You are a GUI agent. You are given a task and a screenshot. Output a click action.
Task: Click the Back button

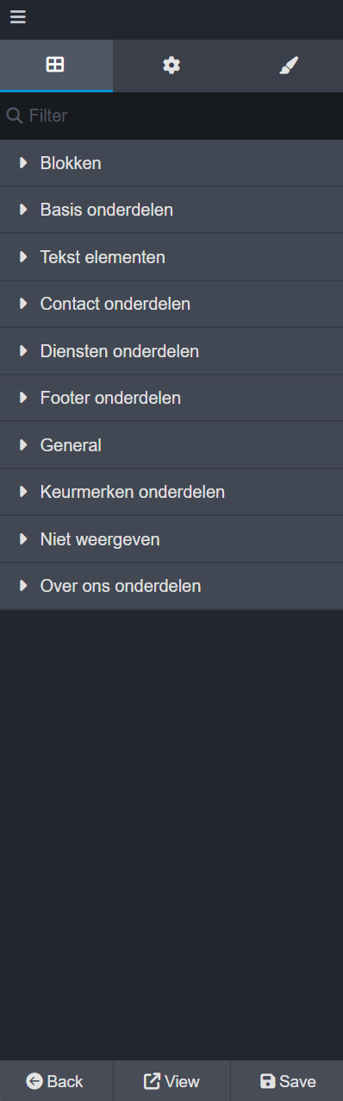[x=56, y=1081]
